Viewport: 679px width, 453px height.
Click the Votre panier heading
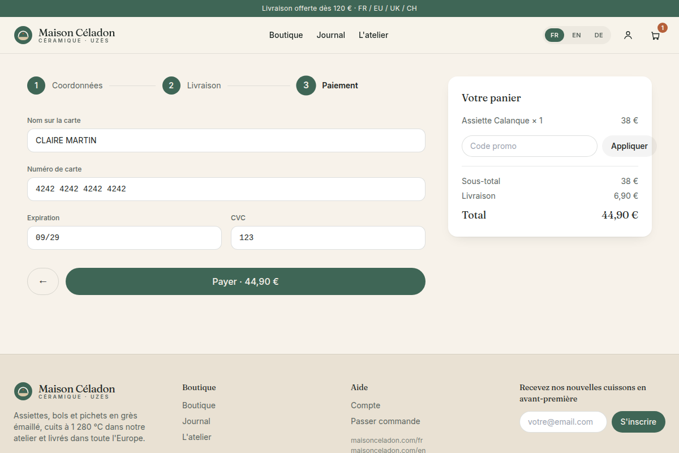tap(491, 98)
